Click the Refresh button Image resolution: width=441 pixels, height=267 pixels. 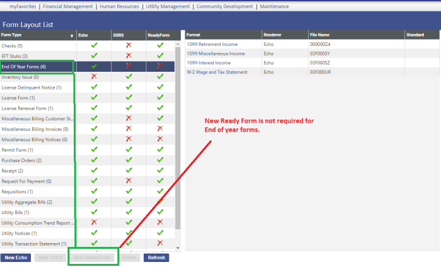[x=156, y=258]
